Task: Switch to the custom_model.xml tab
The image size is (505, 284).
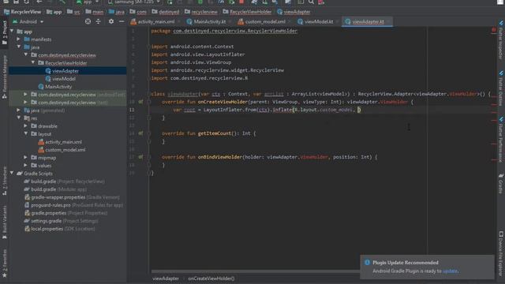Action: click(263, 21)
